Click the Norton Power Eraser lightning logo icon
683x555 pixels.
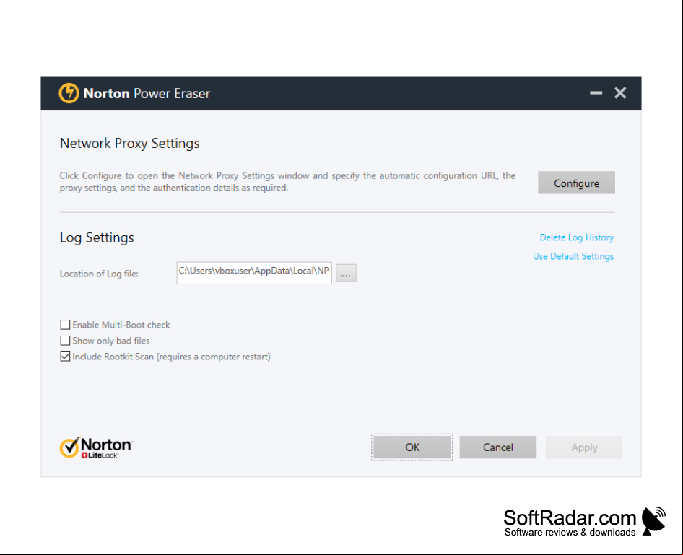pyautogui.click(x=69, y=93)
